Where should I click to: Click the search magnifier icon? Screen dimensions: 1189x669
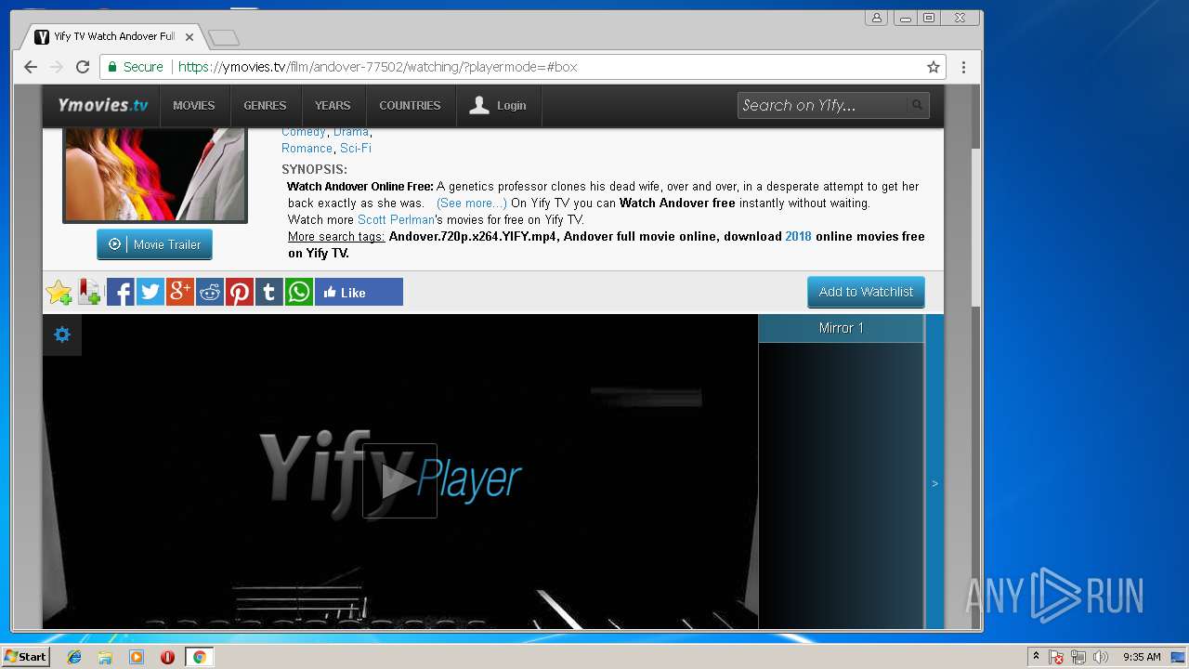tap(917, 105)
